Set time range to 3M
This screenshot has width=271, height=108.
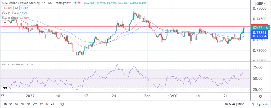point(22,104)
